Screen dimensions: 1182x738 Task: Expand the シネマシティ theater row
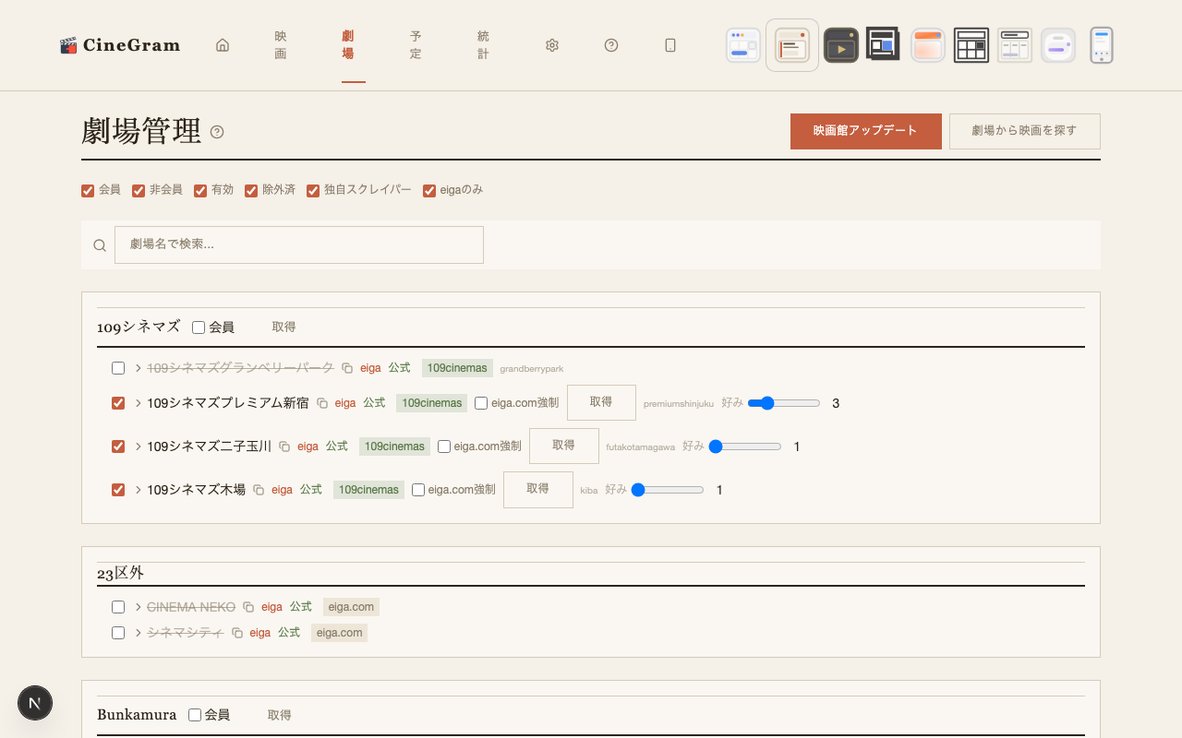click(139, 633)
